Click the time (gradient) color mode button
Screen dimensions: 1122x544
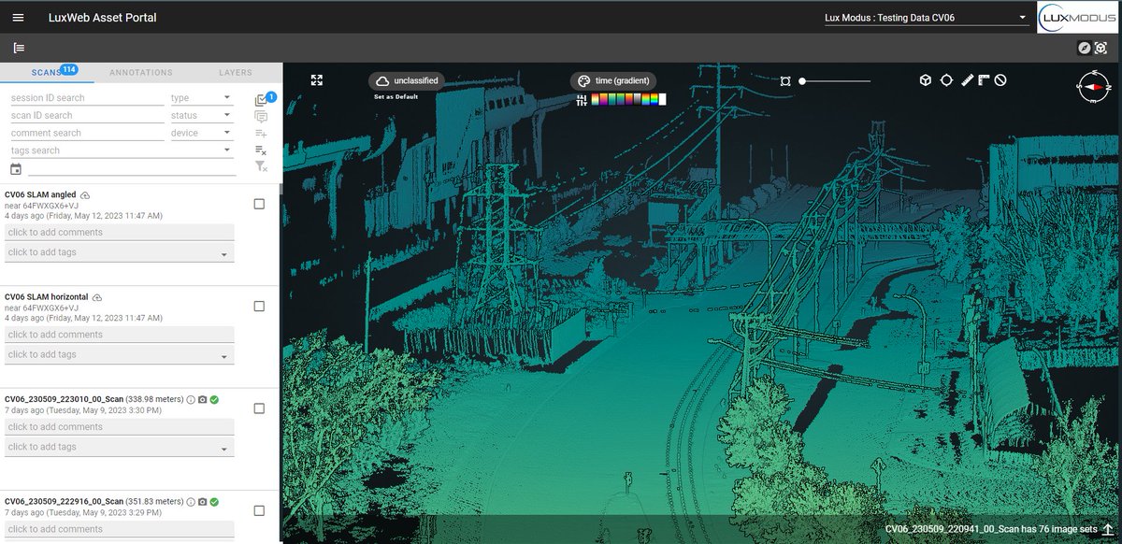pos(613,81)
